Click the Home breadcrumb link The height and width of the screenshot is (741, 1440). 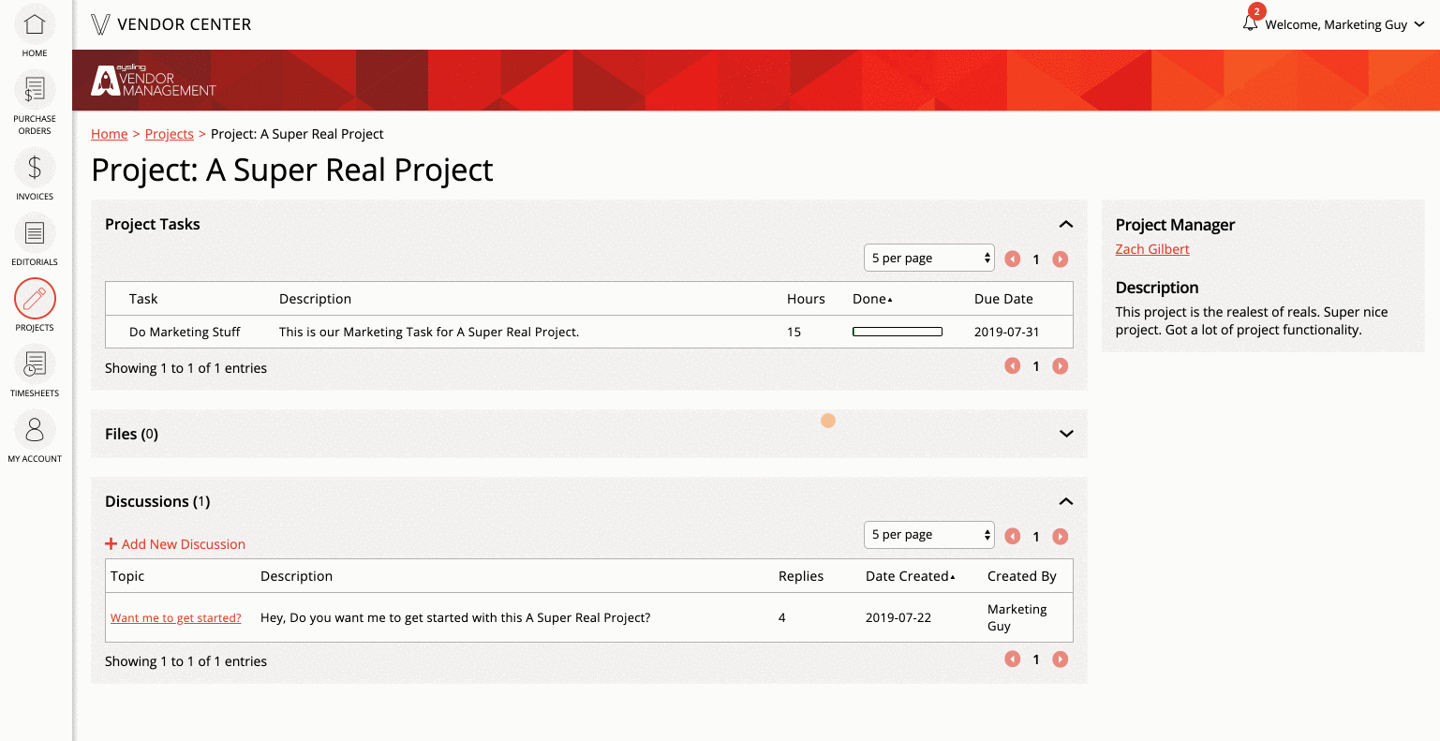coord(110,134)
